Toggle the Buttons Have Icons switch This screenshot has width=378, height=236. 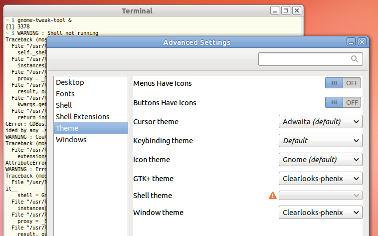(343, 102)
